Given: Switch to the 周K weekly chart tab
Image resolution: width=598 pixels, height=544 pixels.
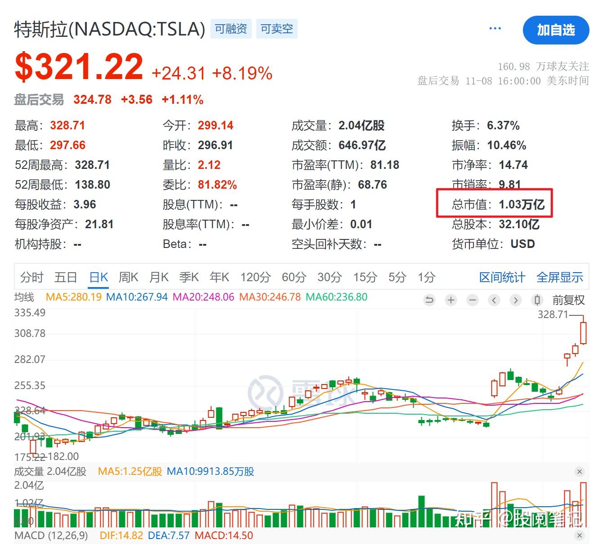Looking at the screenshot, I should (128, 277).
